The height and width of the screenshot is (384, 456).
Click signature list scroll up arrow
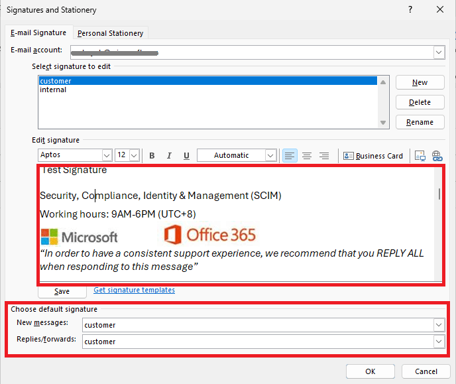pyautogui.click(x=383, y=82)
